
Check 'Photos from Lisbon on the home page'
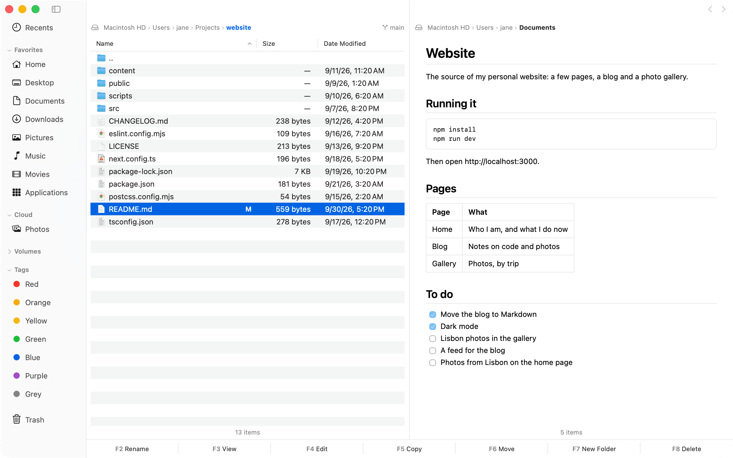pyautogui.click(x=433, y=363)
